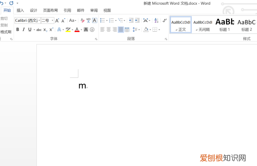Image resolution: width=257 pixels, height=166 pixels.
Task: Click the Center alignment icon
Action: [x=108, y=30]
